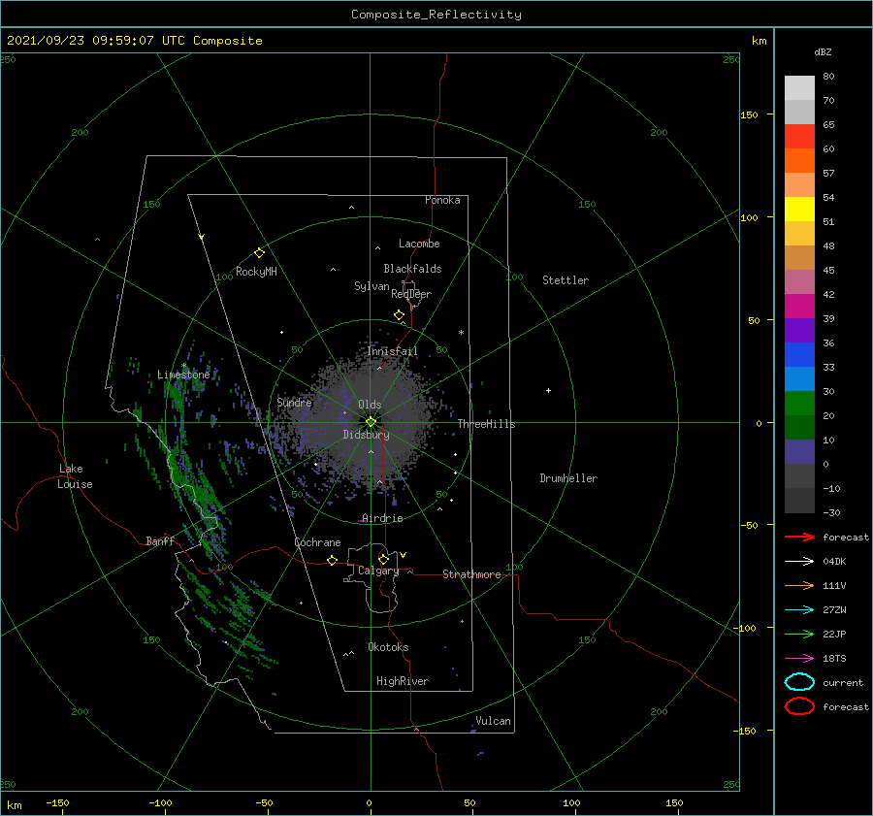Click the HighRiver label on map
Screen dimensions: 873x816
click(x=403, y=681)
